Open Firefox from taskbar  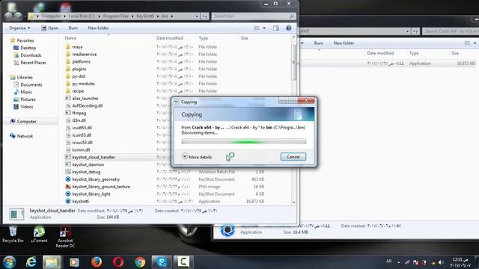click(97, 262)
